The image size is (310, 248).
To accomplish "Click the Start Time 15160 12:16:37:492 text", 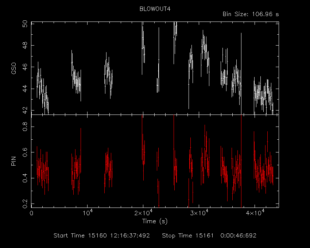I will coord(102,236).
